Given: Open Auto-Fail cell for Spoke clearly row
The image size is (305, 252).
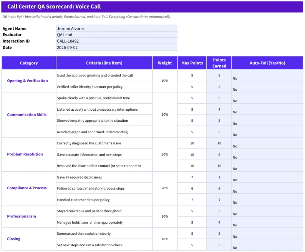Looking at the screenshot, I should [x=267, y=98].
